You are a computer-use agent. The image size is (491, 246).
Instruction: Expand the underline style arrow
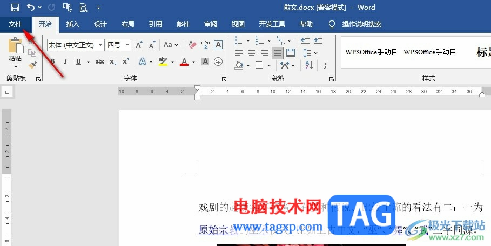(x=88, y=61)
